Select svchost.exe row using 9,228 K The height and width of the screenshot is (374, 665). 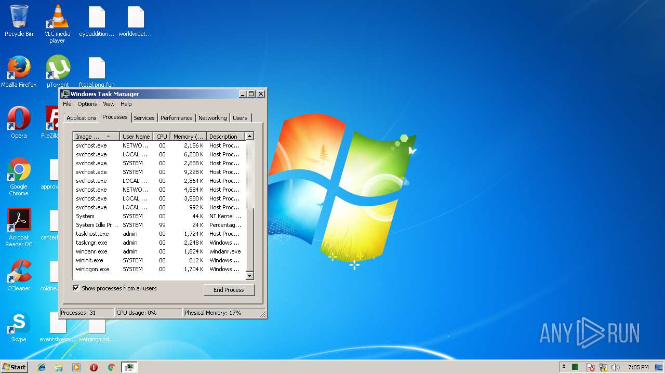(159, 172)
